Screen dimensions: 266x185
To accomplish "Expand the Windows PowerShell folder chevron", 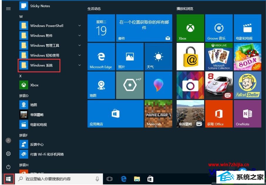I will tap(80, 26).
